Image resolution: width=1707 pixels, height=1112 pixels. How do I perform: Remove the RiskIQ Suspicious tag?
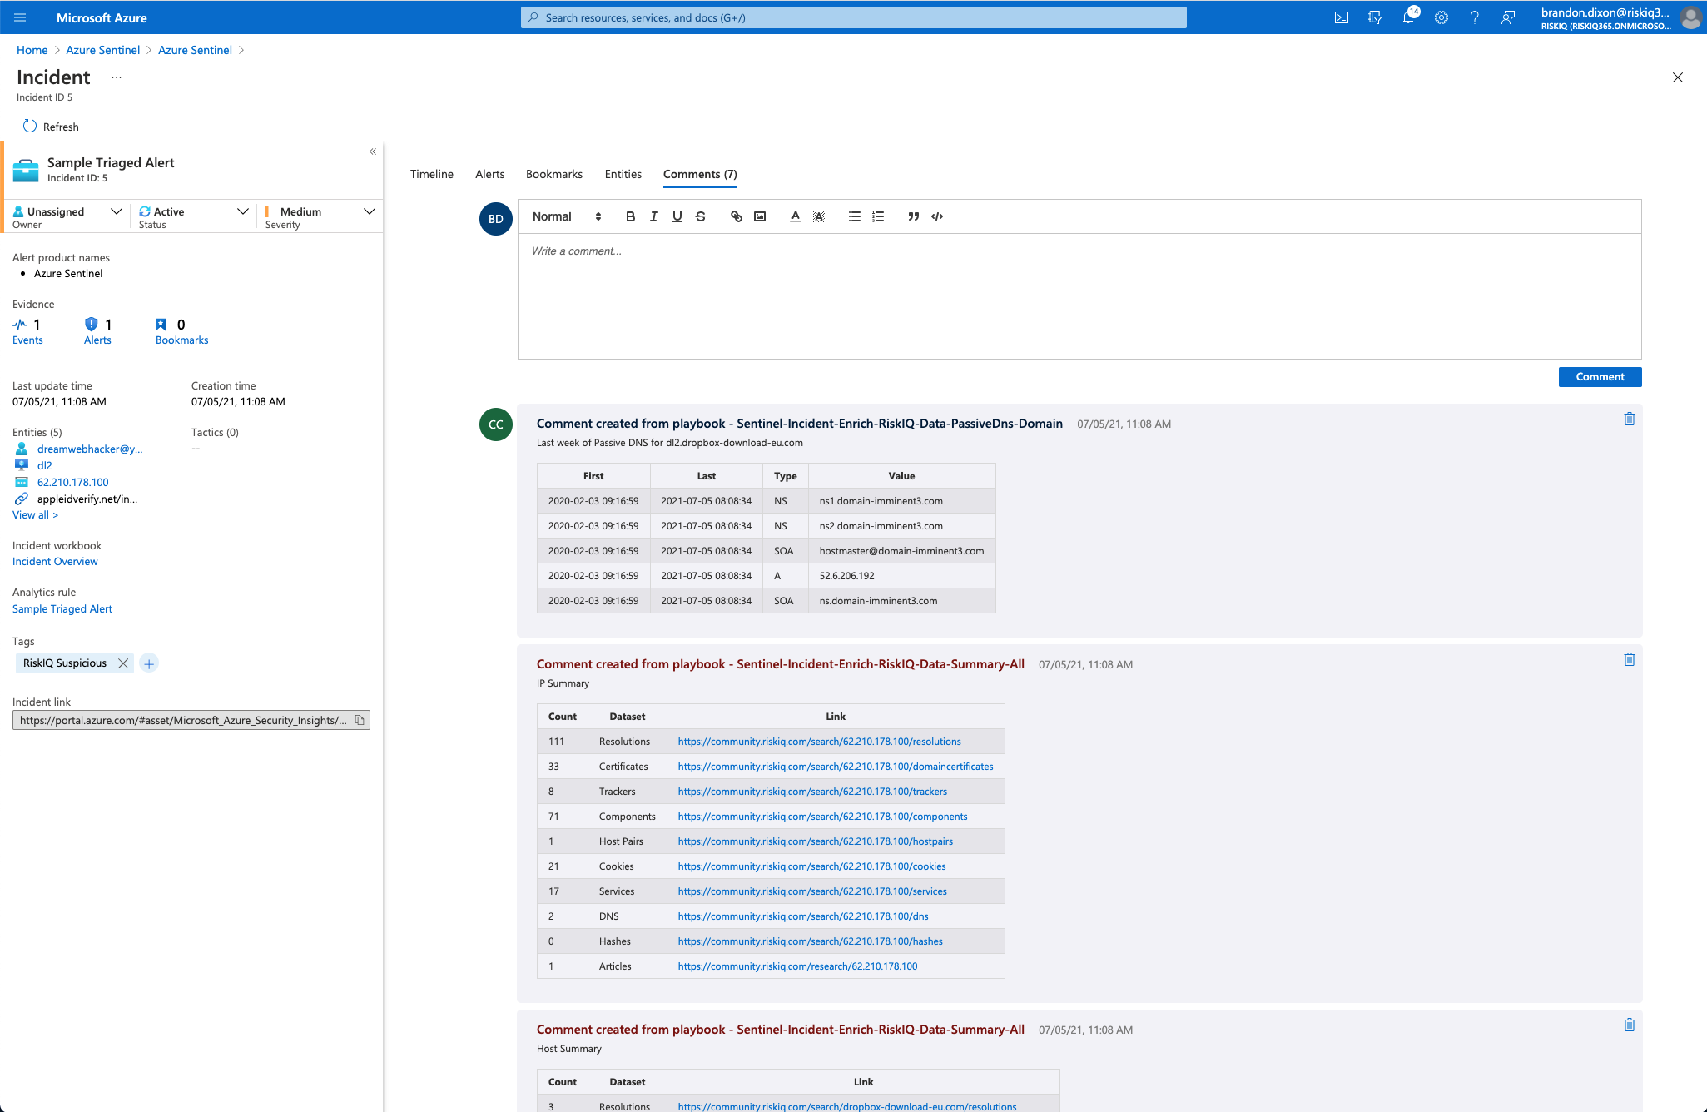(x=123, y=663)
